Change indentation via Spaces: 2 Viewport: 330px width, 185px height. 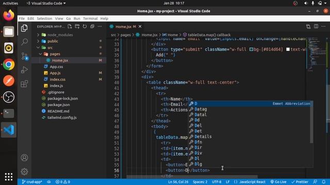click(200, 182)
